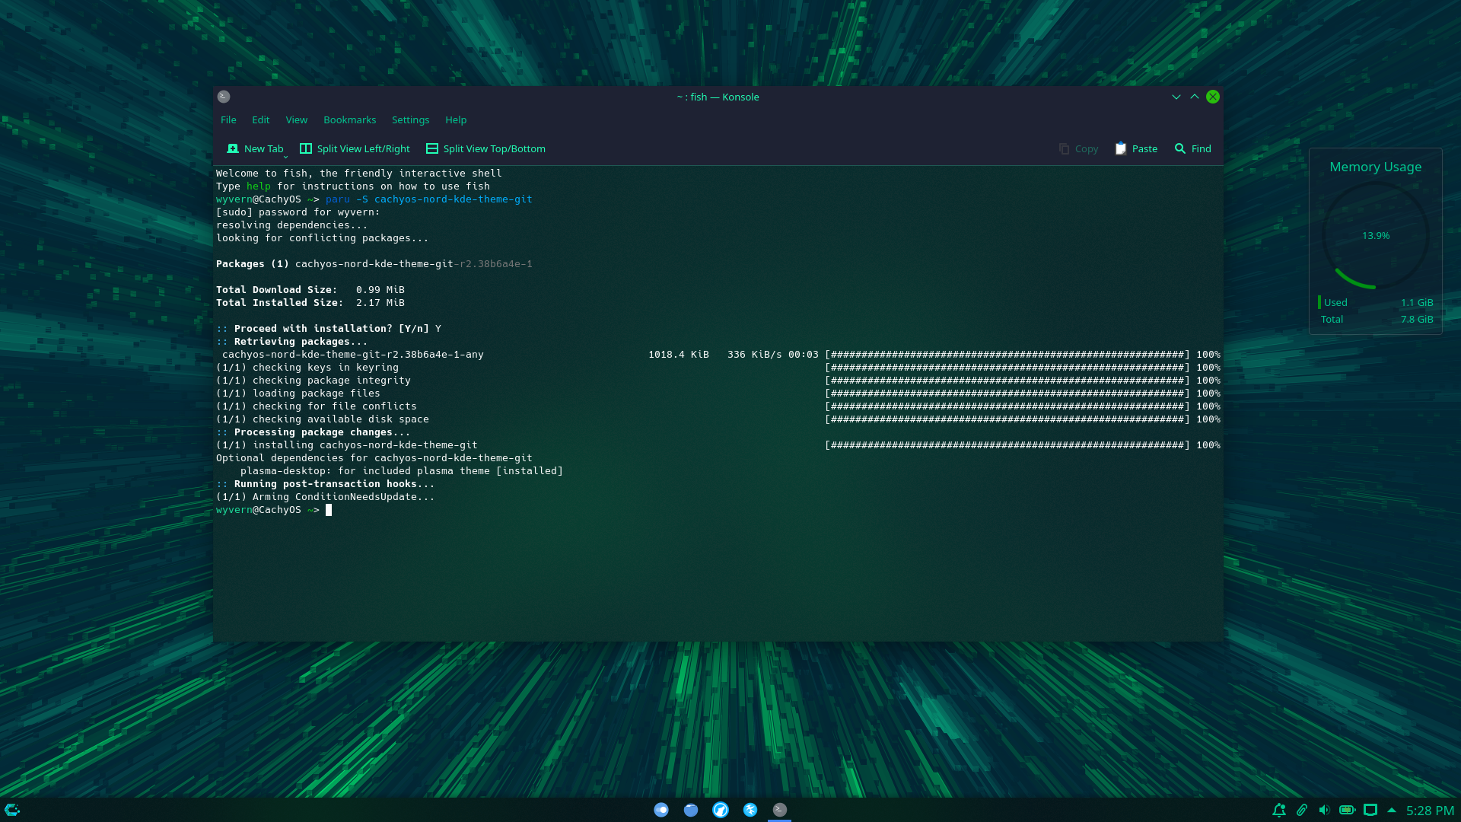The width and height of the screenshot is (1461, 822).
Task: Launch the LibreWolf browser from the taskbar
Action: click(x=721, y=809)
